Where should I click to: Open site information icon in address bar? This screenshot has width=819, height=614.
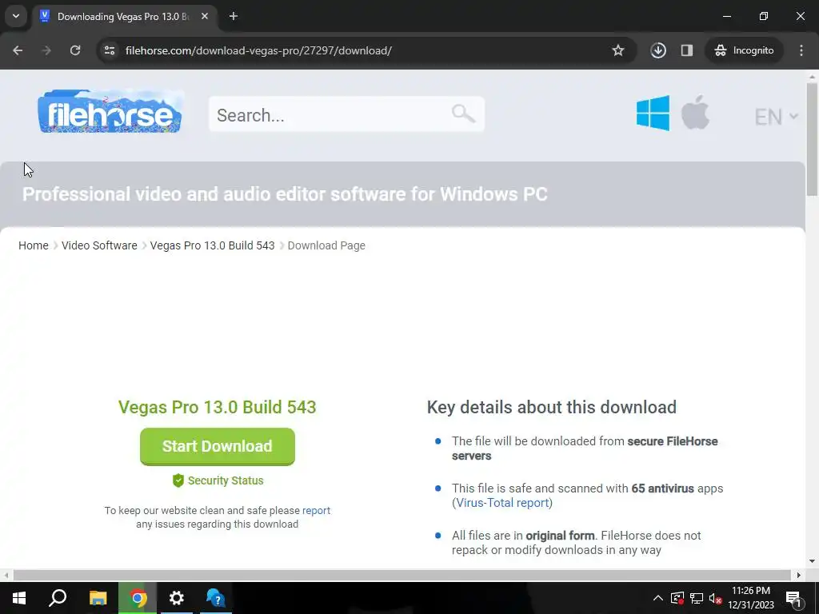click(110, 50)
